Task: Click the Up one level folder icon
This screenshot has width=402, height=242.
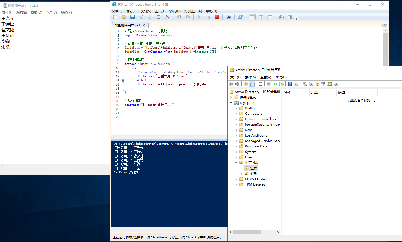Action: (246, 84)
